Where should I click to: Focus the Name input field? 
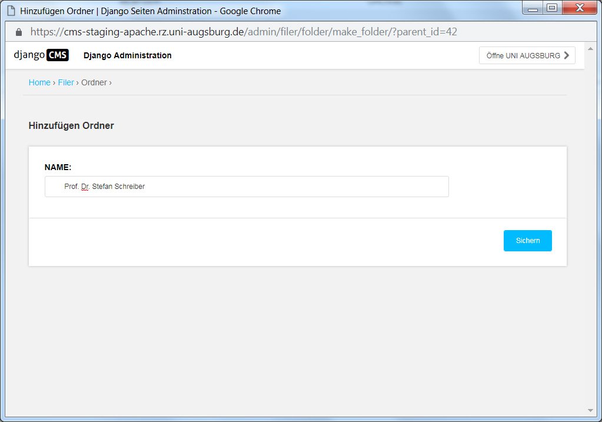pos(247,187)
